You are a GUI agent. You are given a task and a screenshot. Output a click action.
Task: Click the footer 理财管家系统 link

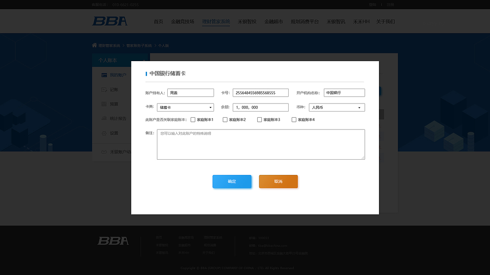(213, 238)
